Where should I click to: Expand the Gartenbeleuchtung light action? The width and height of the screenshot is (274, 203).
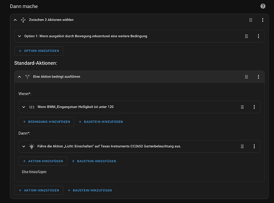(x=24, y=146)
